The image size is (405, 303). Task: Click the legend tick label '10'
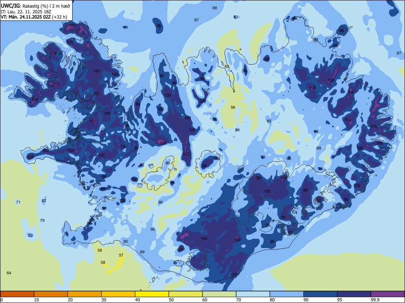(x=36, y=300)
